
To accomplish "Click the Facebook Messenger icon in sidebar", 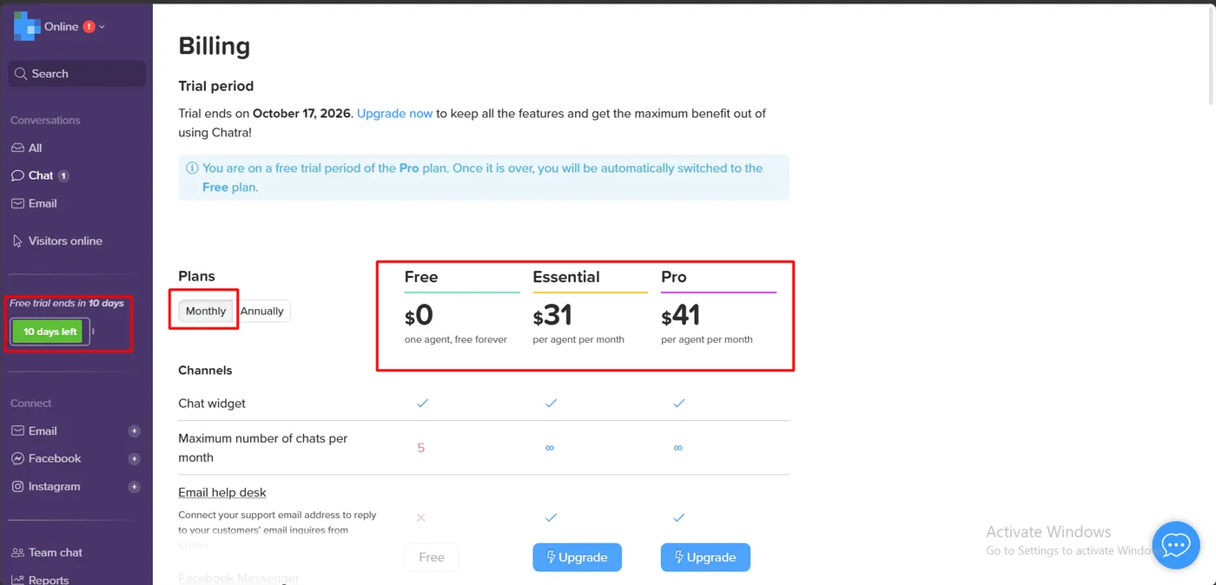I will [x=17, y=458].
